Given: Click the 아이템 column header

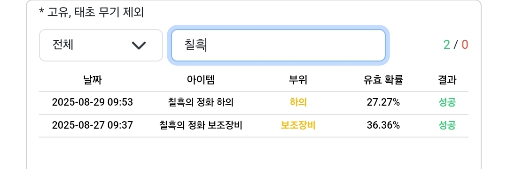Looking at the screenshot, I should click(x=201, y=79).
